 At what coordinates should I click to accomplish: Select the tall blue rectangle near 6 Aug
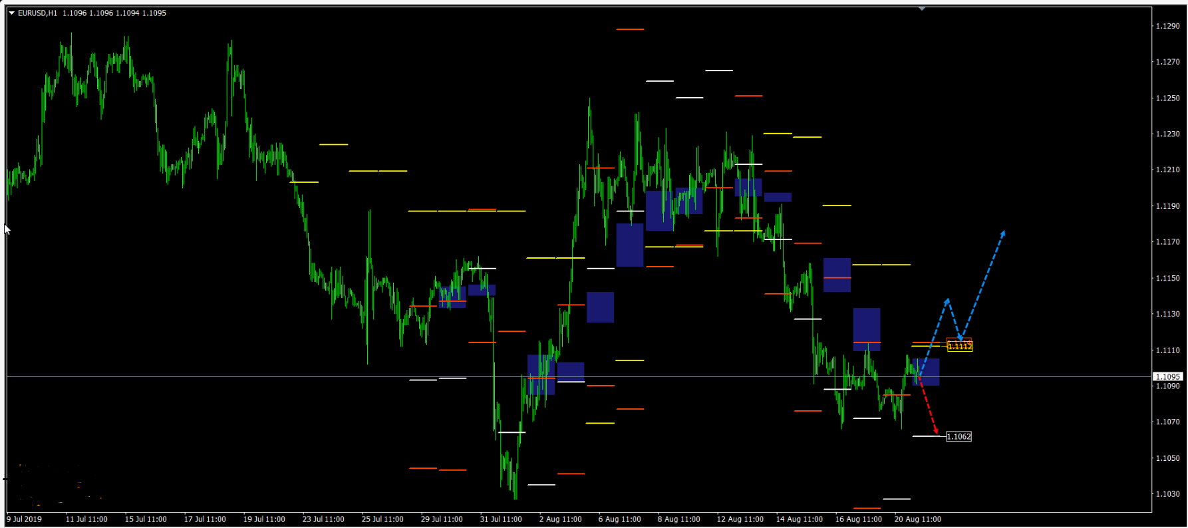tap(629, 245)
